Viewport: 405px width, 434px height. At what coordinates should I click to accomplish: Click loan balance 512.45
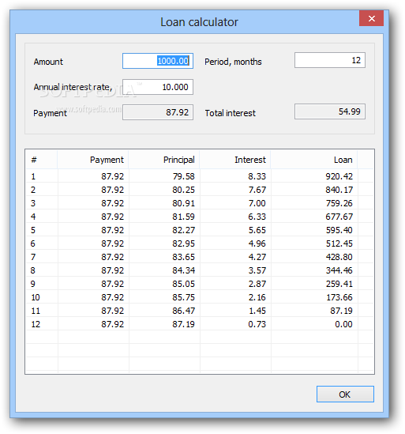[x=339, y=243]
